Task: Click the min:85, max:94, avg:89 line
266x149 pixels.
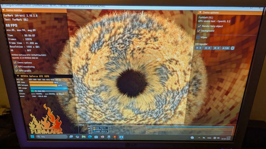Action: coord(21,30)
